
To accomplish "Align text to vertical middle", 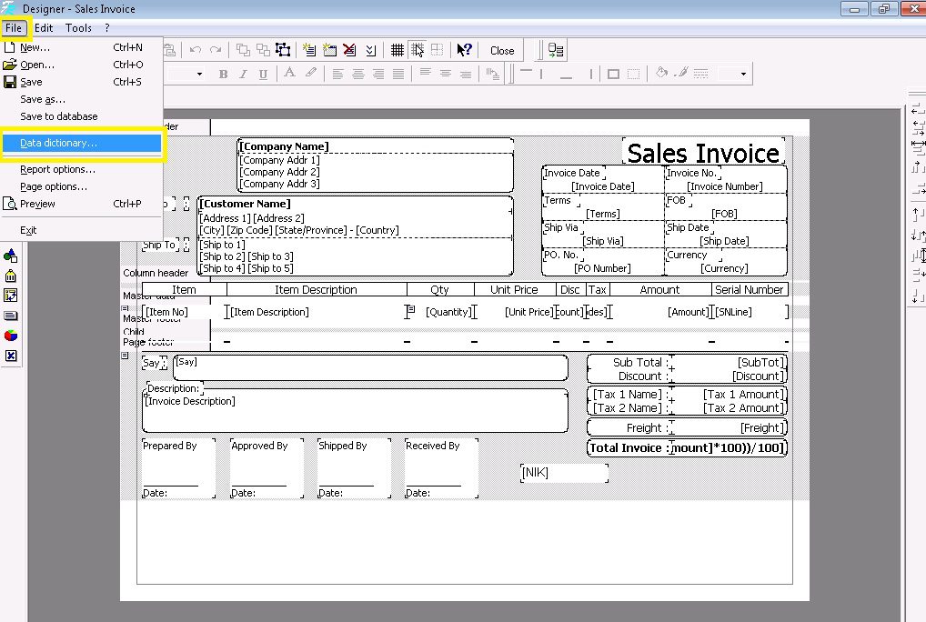I will [446, 73].
